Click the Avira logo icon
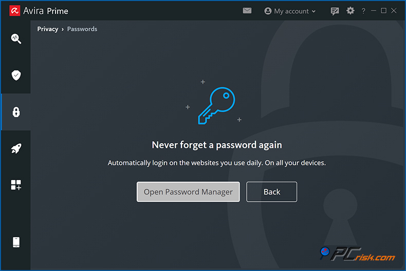Image resolution: width=406 pixels, height=271 pixels. point(14,11)
